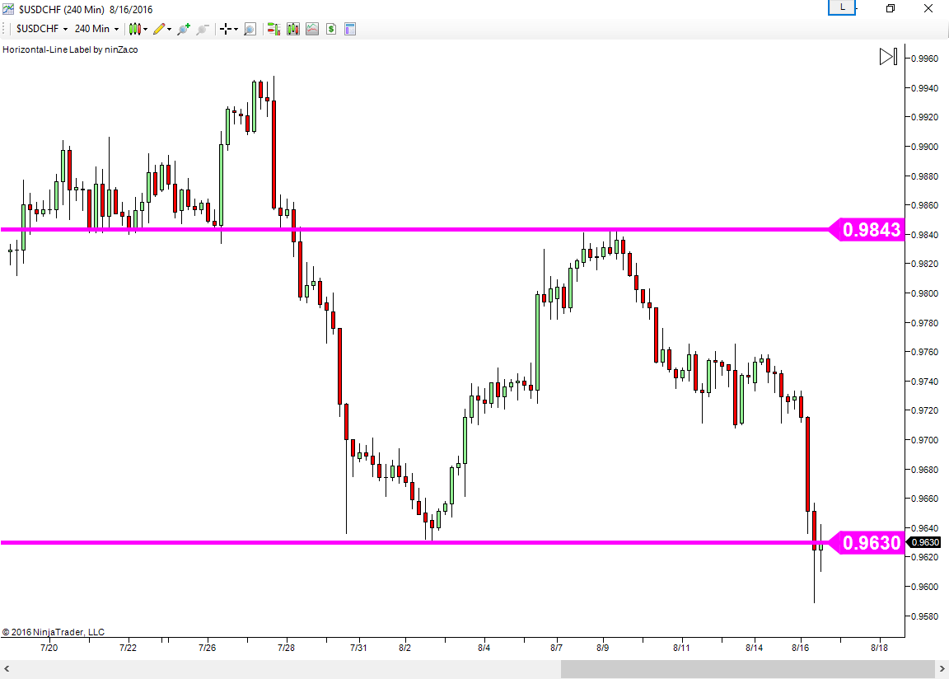This screenshot has width=949, height=679.
Task: Click the 0.9843 horizontal line label
Action: (x=866, y=230)
